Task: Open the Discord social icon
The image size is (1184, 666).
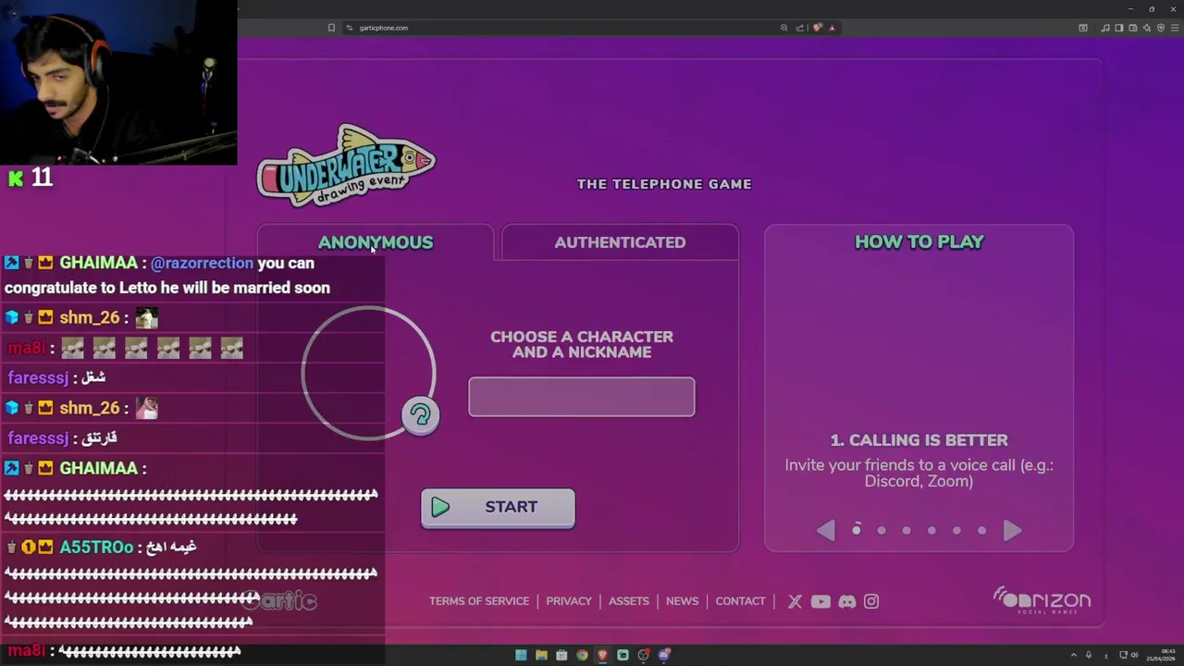Action: [847, 601]
